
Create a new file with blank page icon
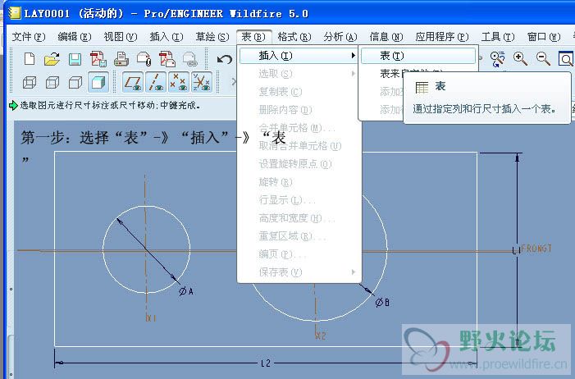pyautogui.click(x=30, y=59)
